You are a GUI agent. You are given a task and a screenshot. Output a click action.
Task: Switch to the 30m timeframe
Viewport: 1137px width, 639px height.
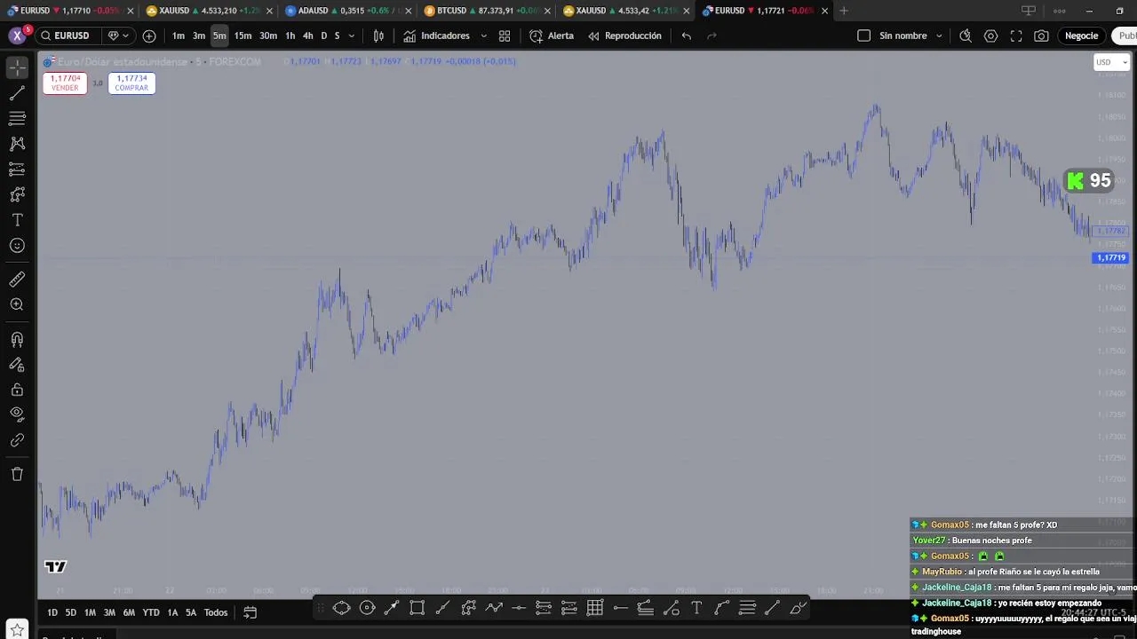coord(267,35)
